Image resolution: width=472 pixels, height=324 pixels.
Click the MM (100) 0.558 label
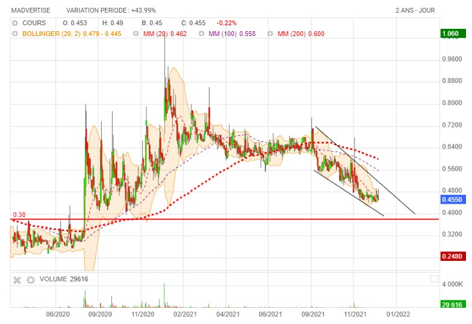232,34
